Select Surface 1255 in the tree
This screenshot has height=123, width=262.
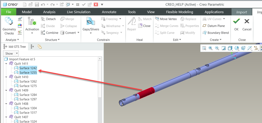28,73
